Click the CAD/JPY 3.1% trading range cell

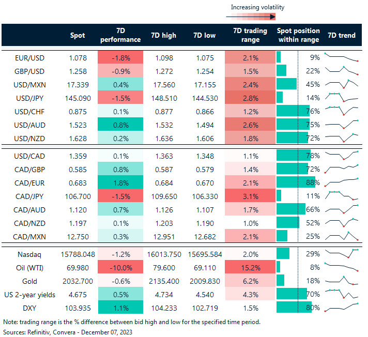[x=250, y=195]
